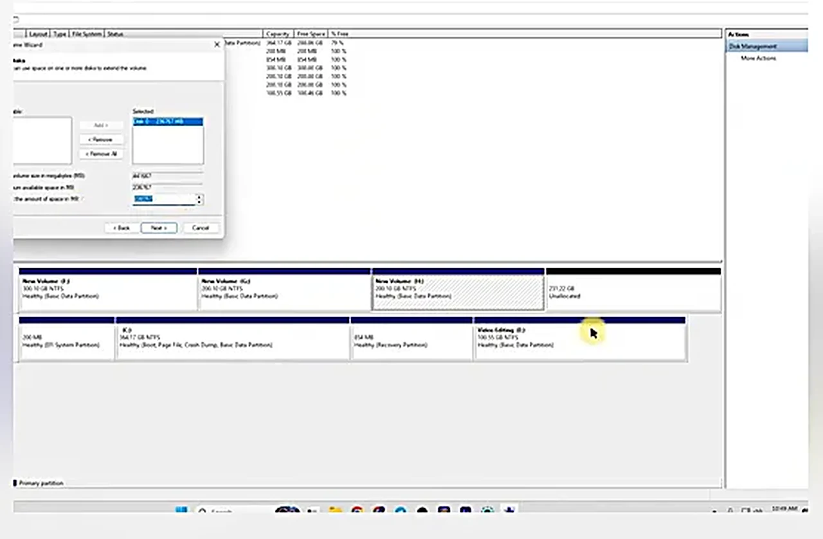Screen dimensions: 823x539
Task: Click the maximum available space value
Action: [x=167, y=187]
